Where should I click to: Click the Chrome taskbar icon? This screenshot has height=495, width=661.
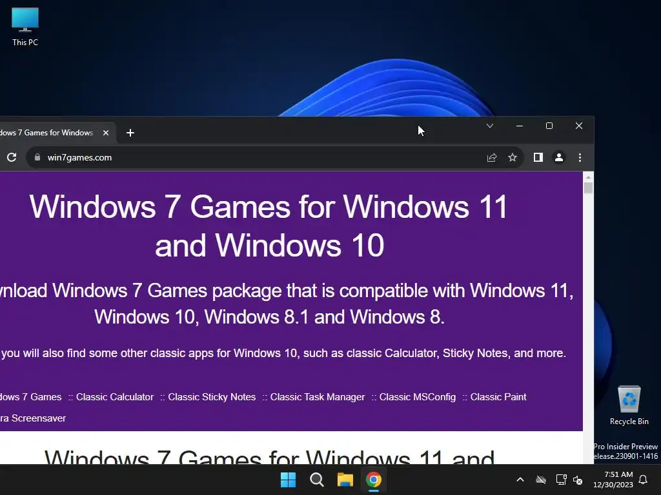[374, 480]
